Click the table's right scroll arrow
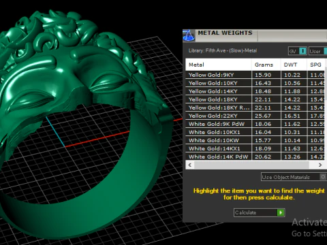The width and height of the screenshot is (327, 245). (320, 165)
